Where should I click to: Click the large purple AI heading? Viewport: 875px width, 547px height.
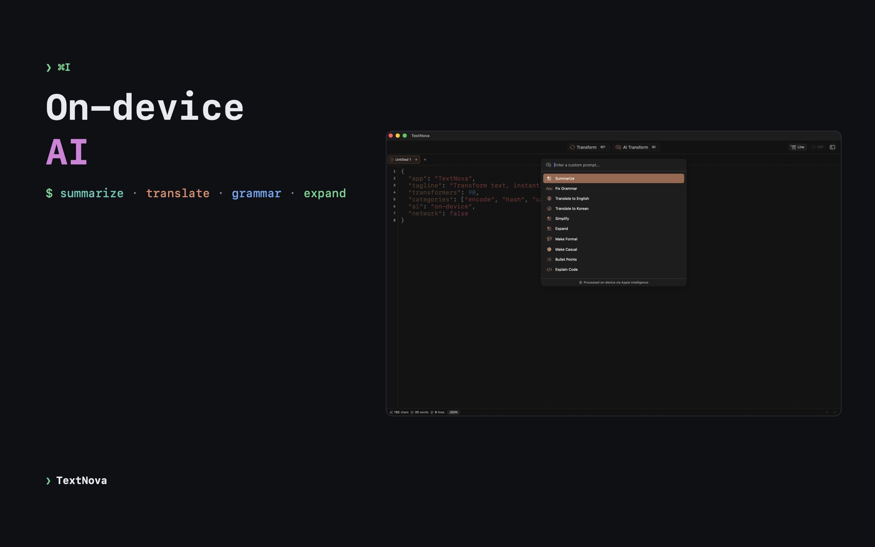tap(67, 152)
